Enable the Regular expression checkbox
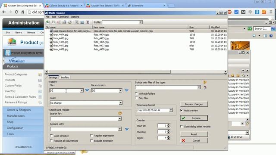Screen dimensions: 276x155 (91, 136)
